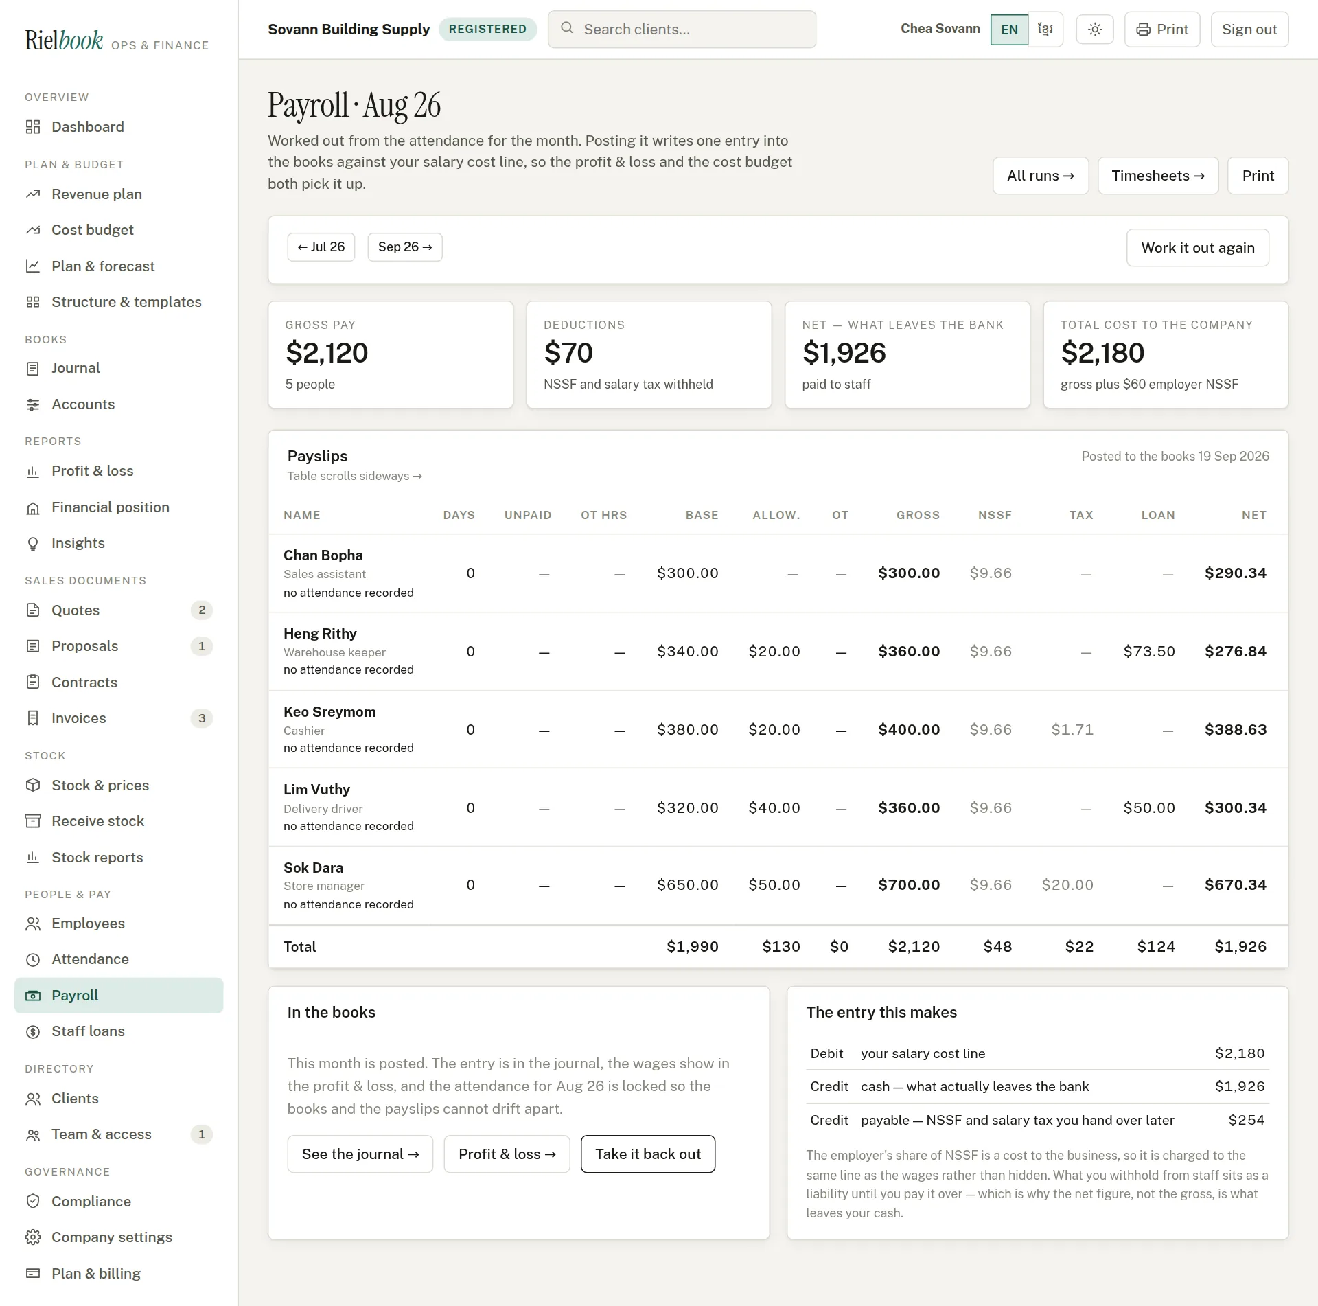This screenshot has height=1306, width=1318.
Task: Click the Journal book icon
Action: tap(33, 369)
